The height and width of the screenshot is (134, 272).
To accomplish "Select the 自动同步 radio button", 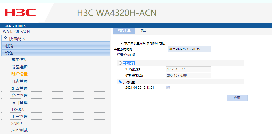I will coord(120,63).
